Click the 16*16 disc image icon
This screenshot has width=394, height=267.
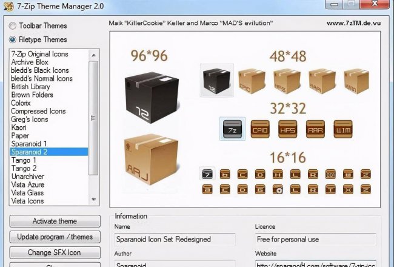[278, 189]
